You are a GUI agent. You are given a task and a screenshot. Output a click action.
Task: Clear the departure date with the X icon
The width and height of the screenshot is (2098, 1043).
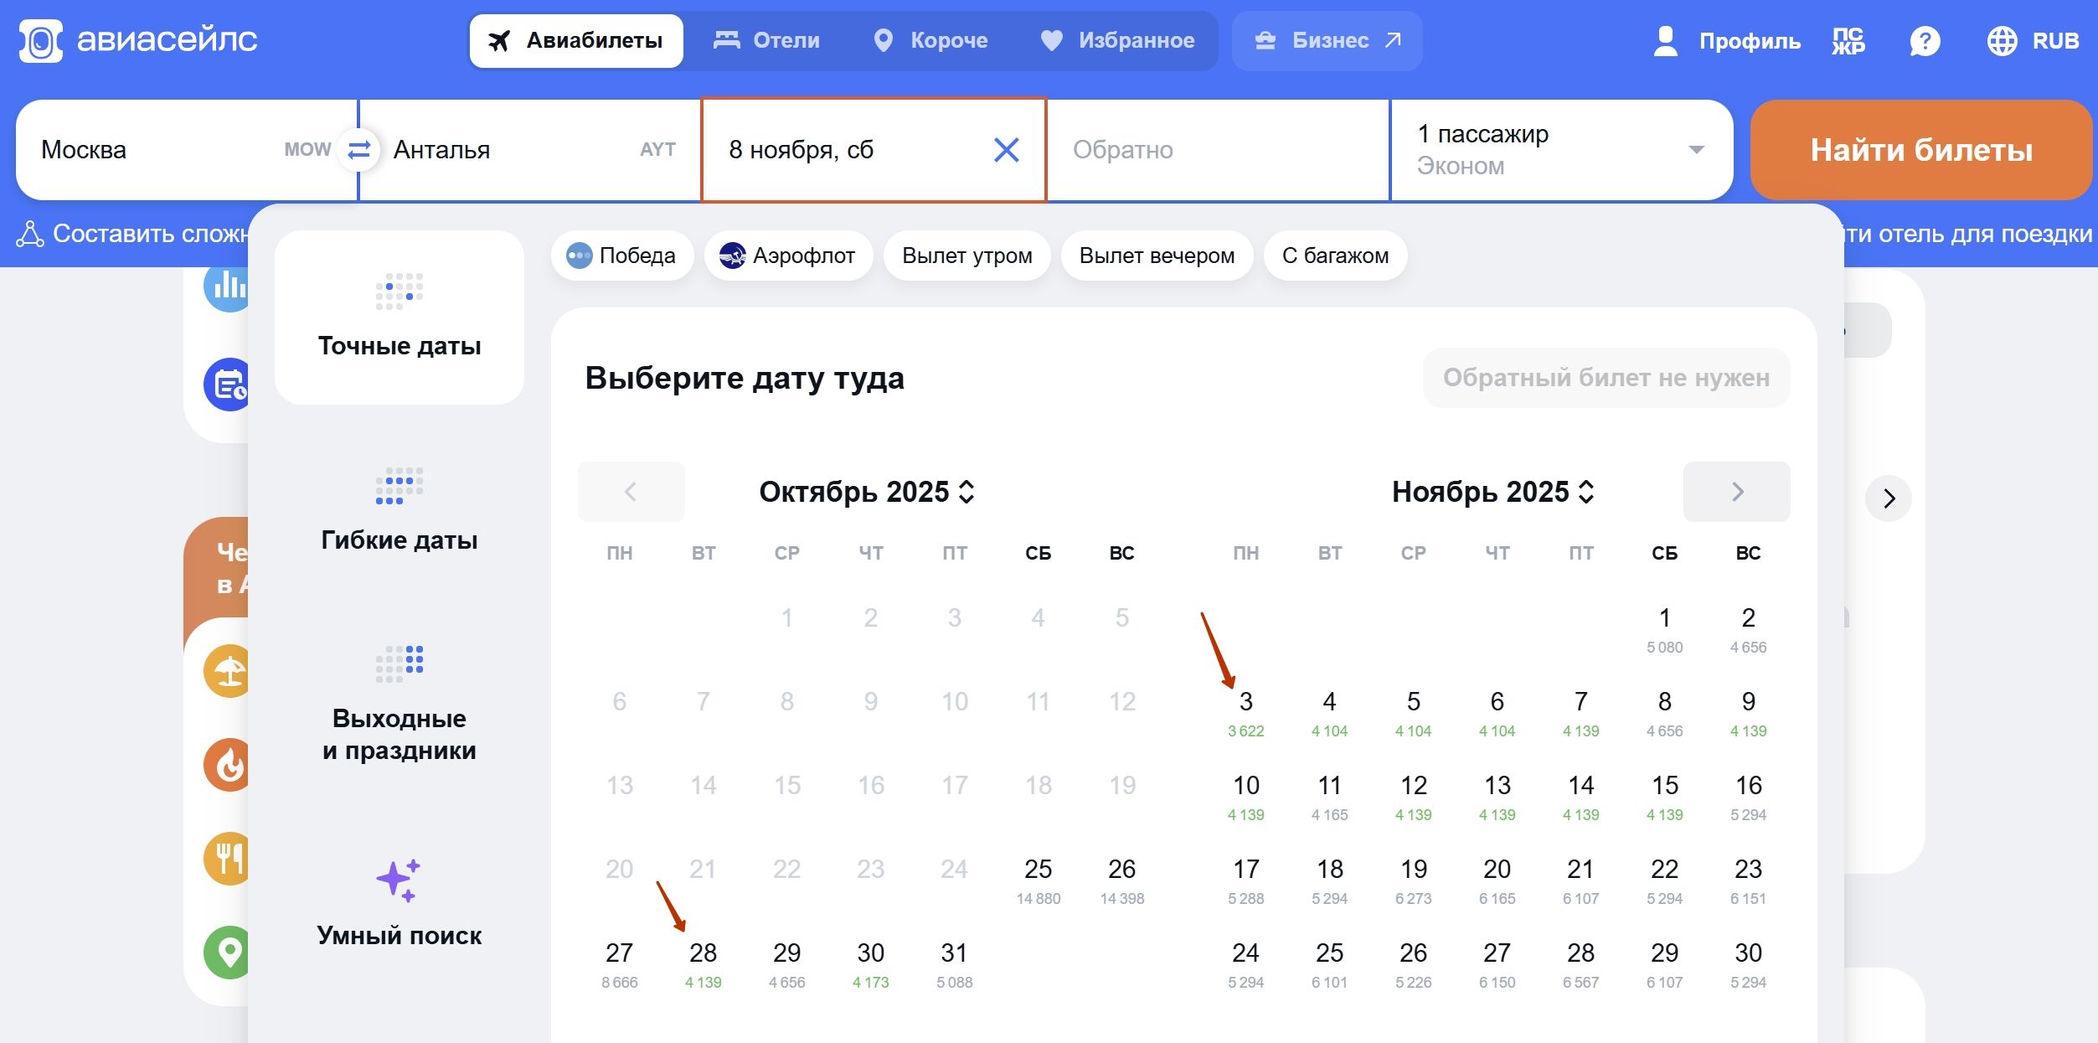[x=1007, y=151]
